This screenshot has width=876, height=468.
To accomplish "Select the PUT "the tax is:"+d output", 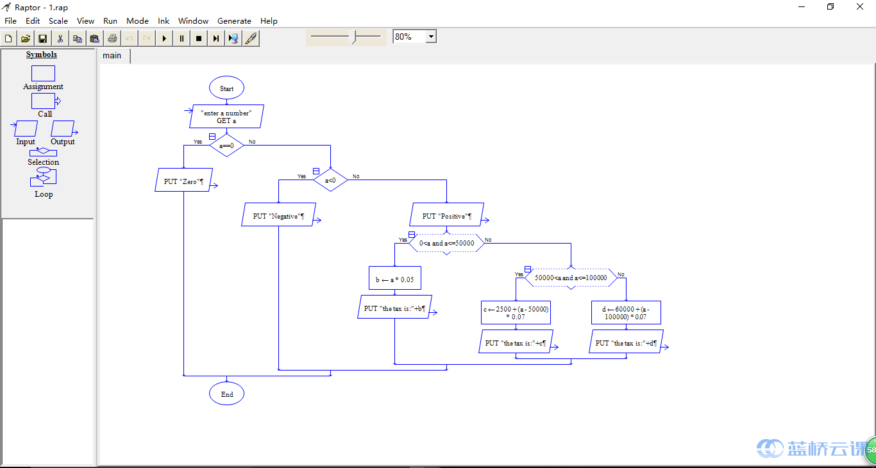I will pyautogui.click(x=626, y=342).
